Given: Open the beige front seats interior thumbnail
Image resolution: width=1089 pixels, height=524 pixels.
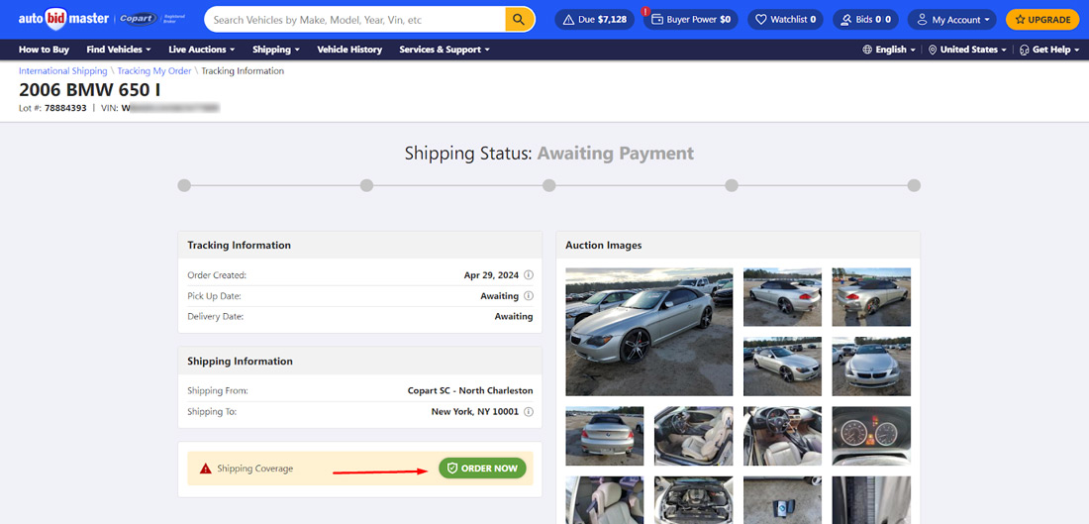Looking at the screenshot, I should click(x=694, y=437).
